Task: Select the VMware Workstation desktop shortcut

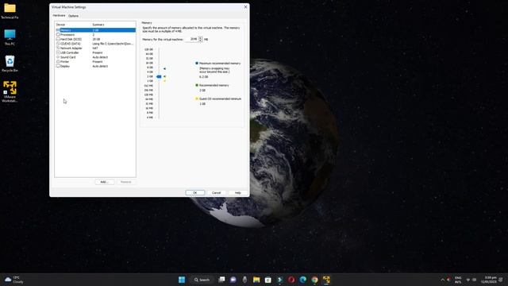Action: click(10, 91)
